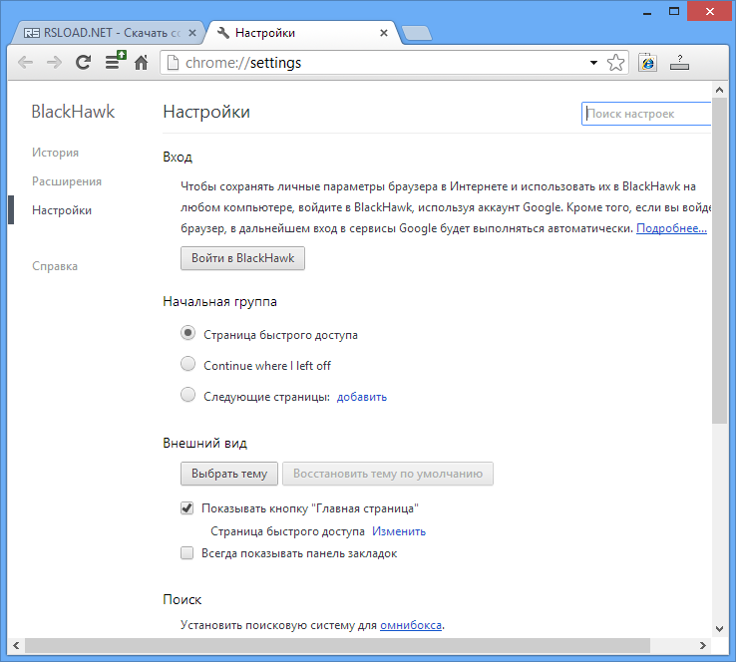
Task: Click the horizontal scrollbar thumb
Action: tap(337, 646)
